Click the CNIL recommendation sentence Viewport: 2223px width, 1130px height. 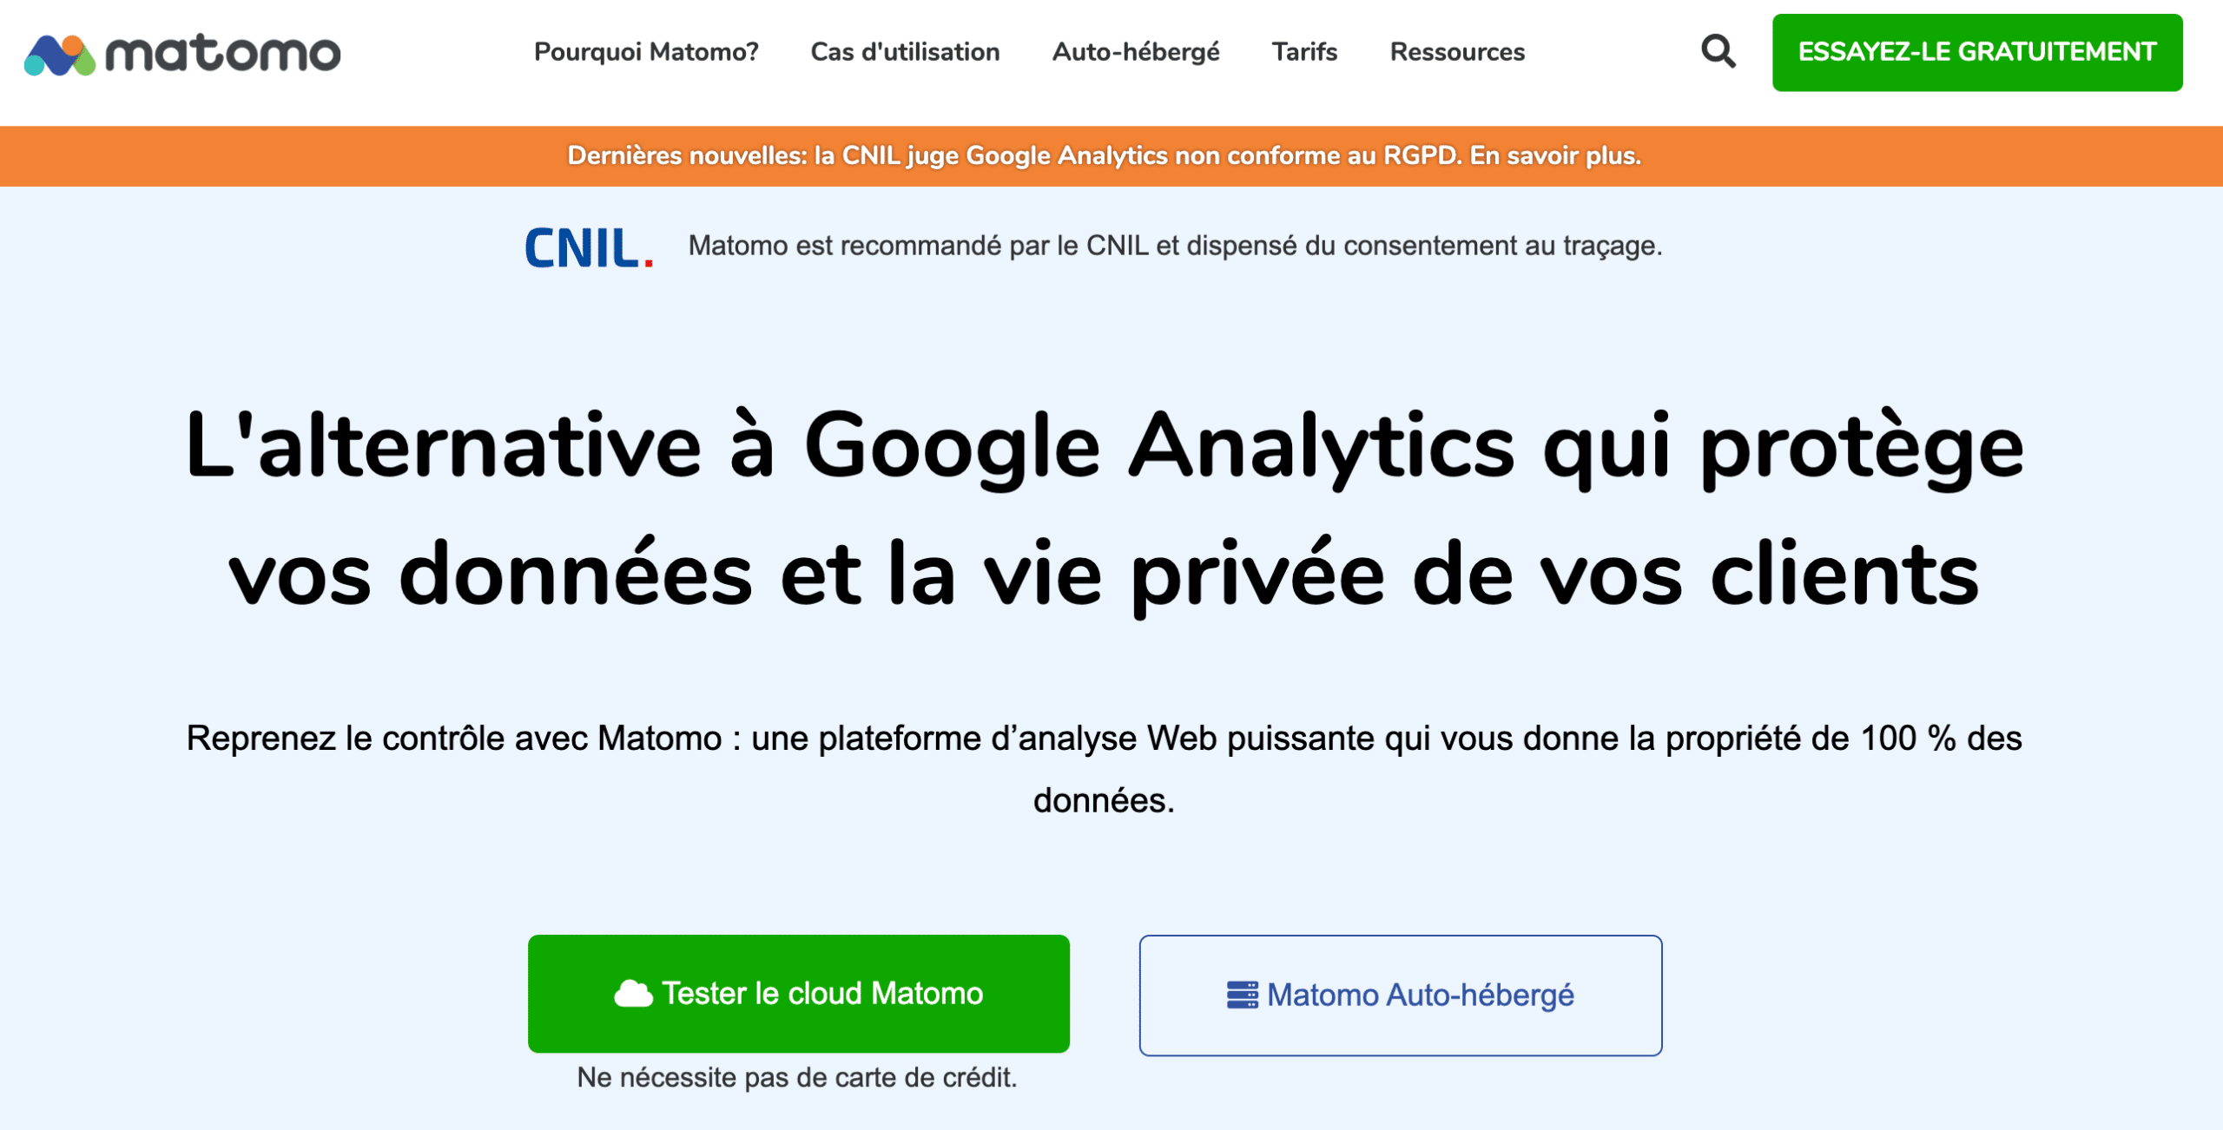coord(1175,246)
